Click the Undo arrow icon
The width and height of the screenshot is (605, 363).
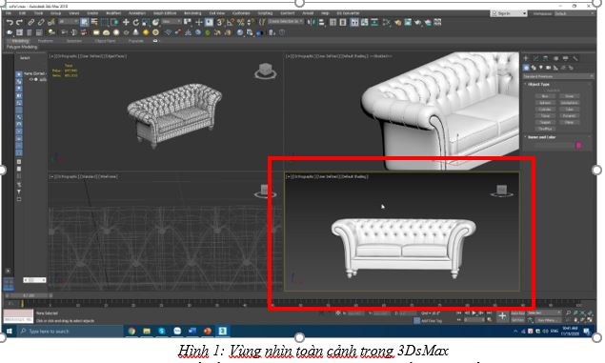[x=10, y=22]
